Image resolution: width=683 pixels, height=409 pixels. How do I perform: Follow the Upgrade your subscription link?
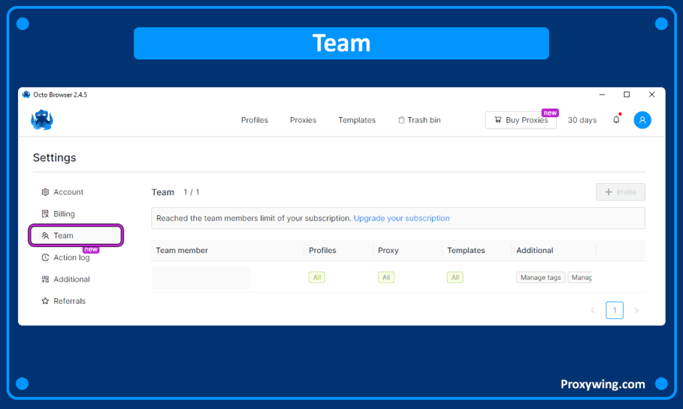click(402, 218)
